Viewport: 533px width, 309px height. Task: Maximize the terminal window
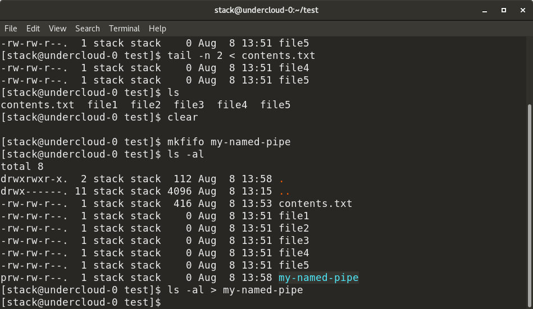504,10
